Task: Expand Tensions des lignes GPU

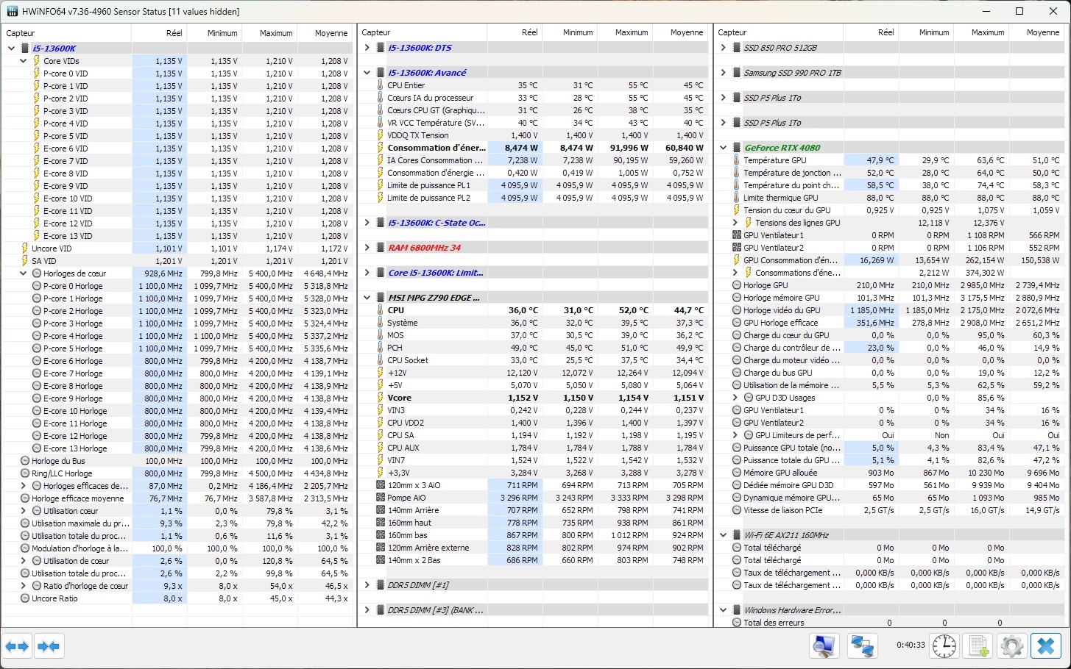Action: (735, 223)
